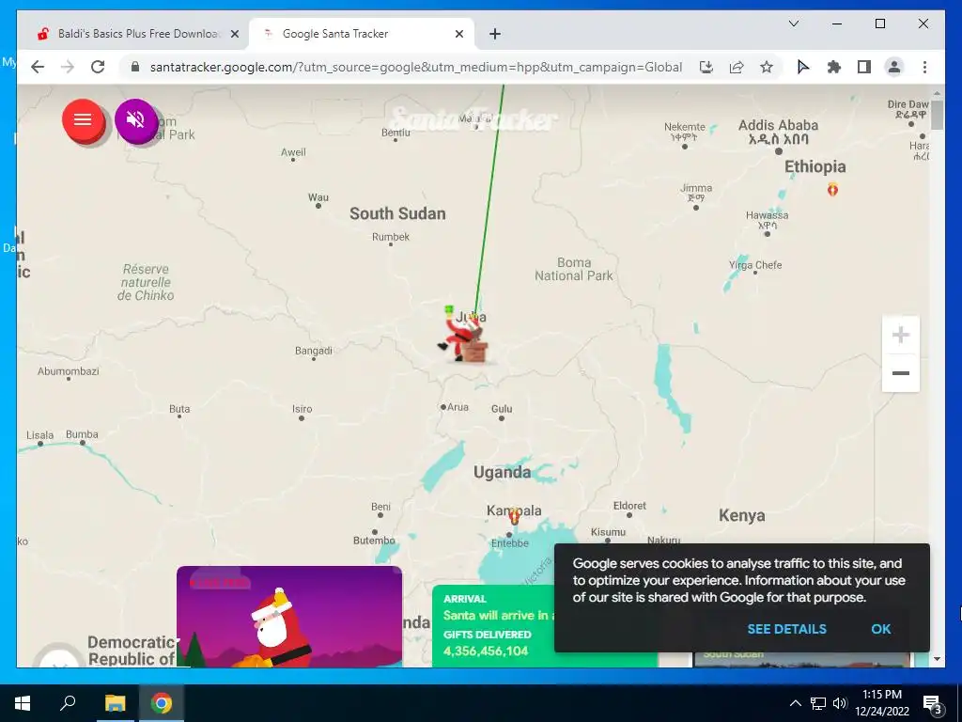The height and width of the screenshot is (722, 962).
Task: Zoom out of the map with minus button
Action: tap(900, 372)
